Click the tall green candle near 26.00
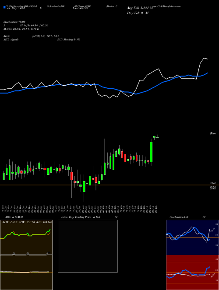The height and width of the screenshot is (290, 219). pyautogui.click(x=151, y=152)
